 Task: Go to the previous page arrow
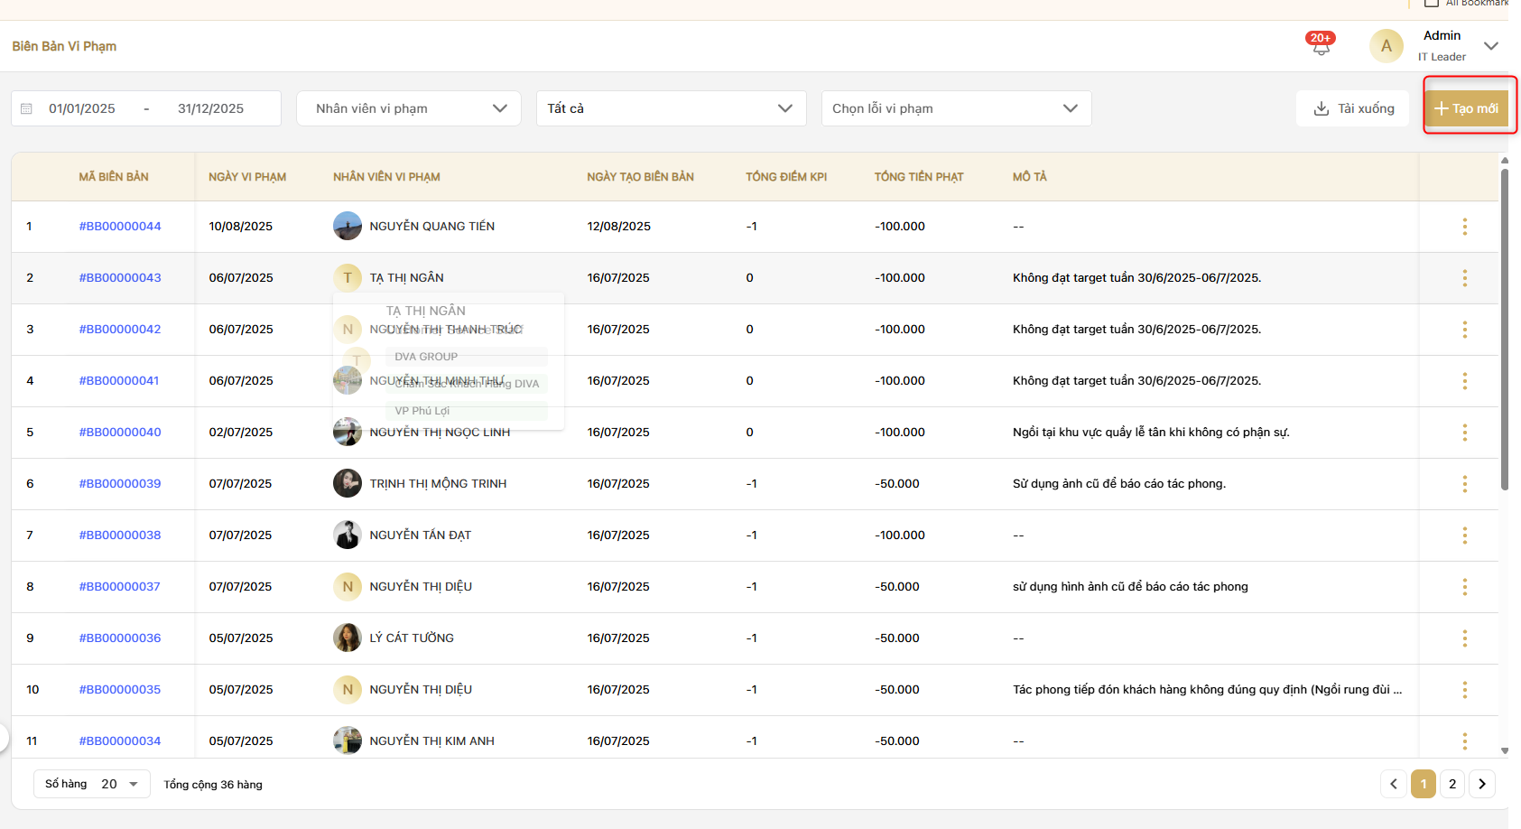click(1393, 784)
